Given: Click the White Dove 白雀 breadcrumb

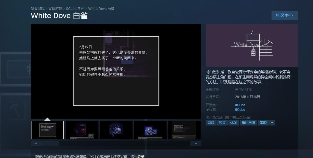Looking at the screenshot, I should 101,9.
